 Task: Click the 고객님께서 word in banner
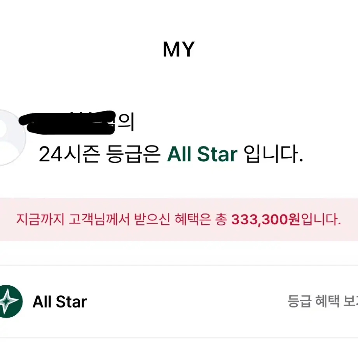[99, 219]
